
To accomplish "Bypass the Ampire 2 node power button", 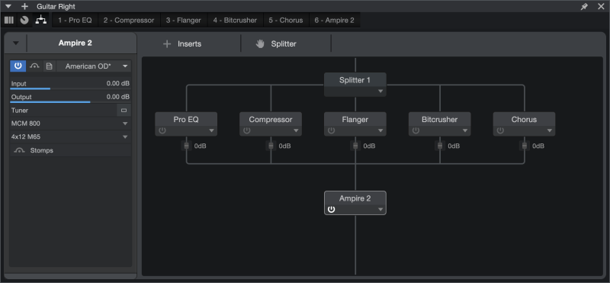I will 331,210.
